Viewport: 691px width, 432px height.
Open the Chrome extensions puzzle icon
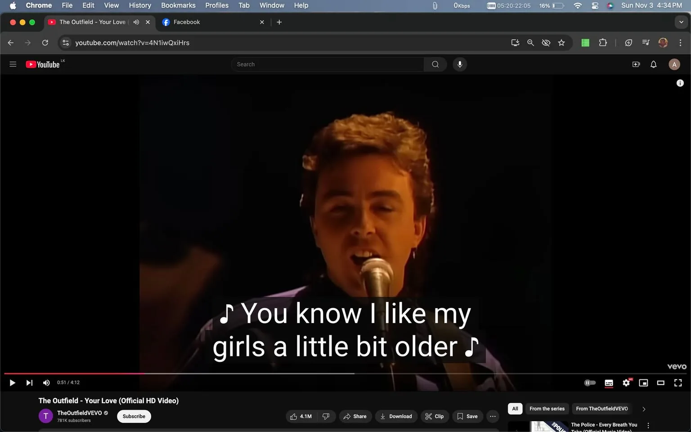click(x=602, y=42)
